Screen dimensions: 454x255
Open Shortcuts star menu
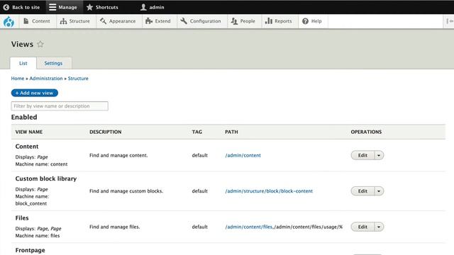(x=102, y=7)
